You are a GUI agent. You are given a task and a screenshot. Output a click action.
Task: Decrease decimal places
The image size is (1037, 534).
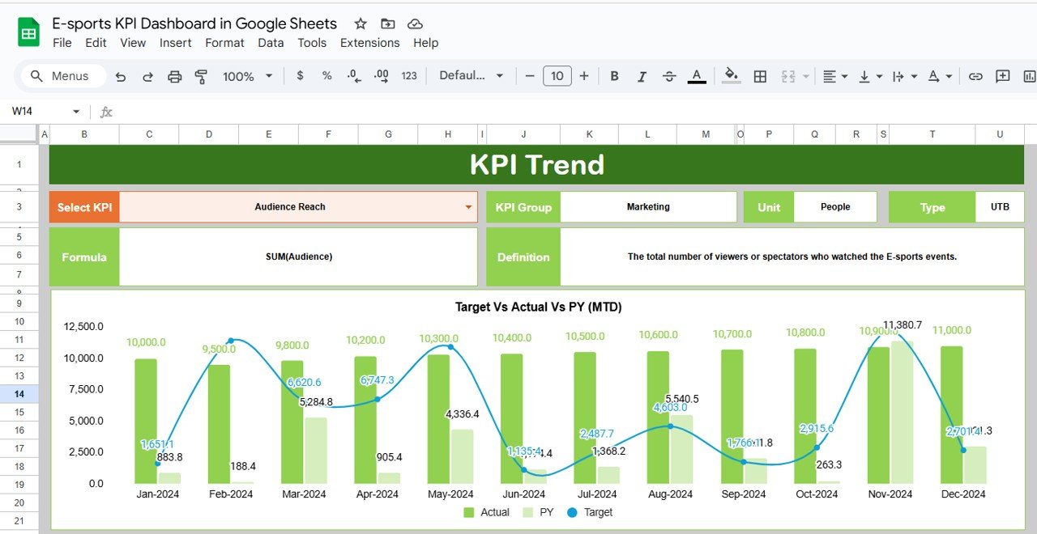point(353,75)
